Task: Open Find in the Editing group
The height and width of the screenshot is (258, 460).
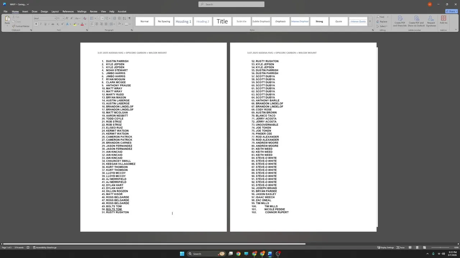Action: point(381,17)
